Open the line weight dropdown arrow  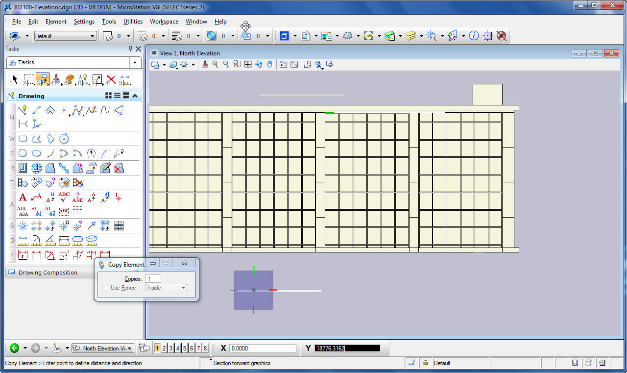[x=198, y=36]
